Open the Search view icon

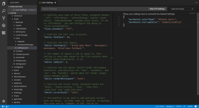pos(4,11)
